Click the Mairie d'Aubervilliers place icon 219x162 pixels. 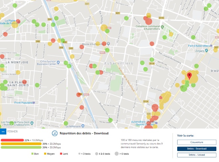pos(109,44)
